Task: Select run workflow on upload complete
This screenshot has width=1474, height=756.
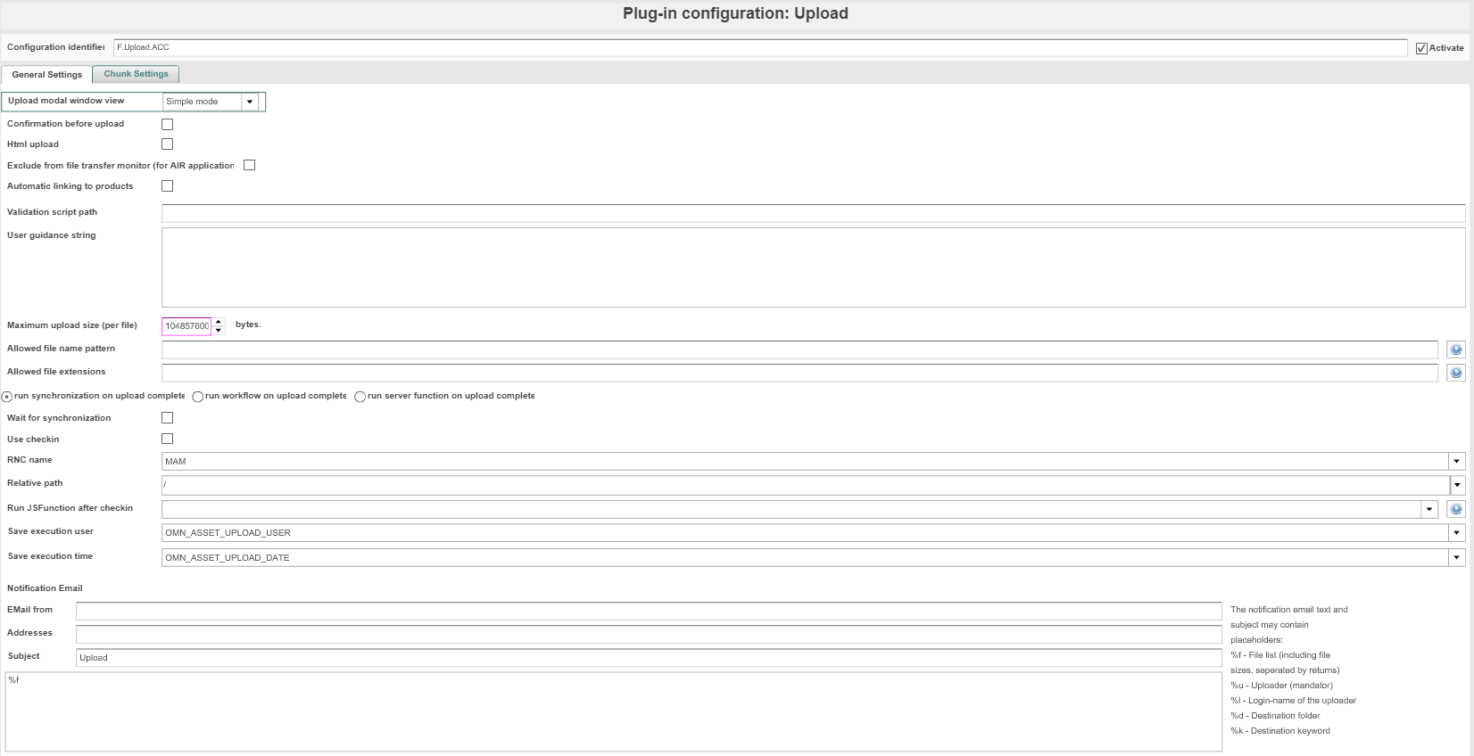Action: pos(198,397)
